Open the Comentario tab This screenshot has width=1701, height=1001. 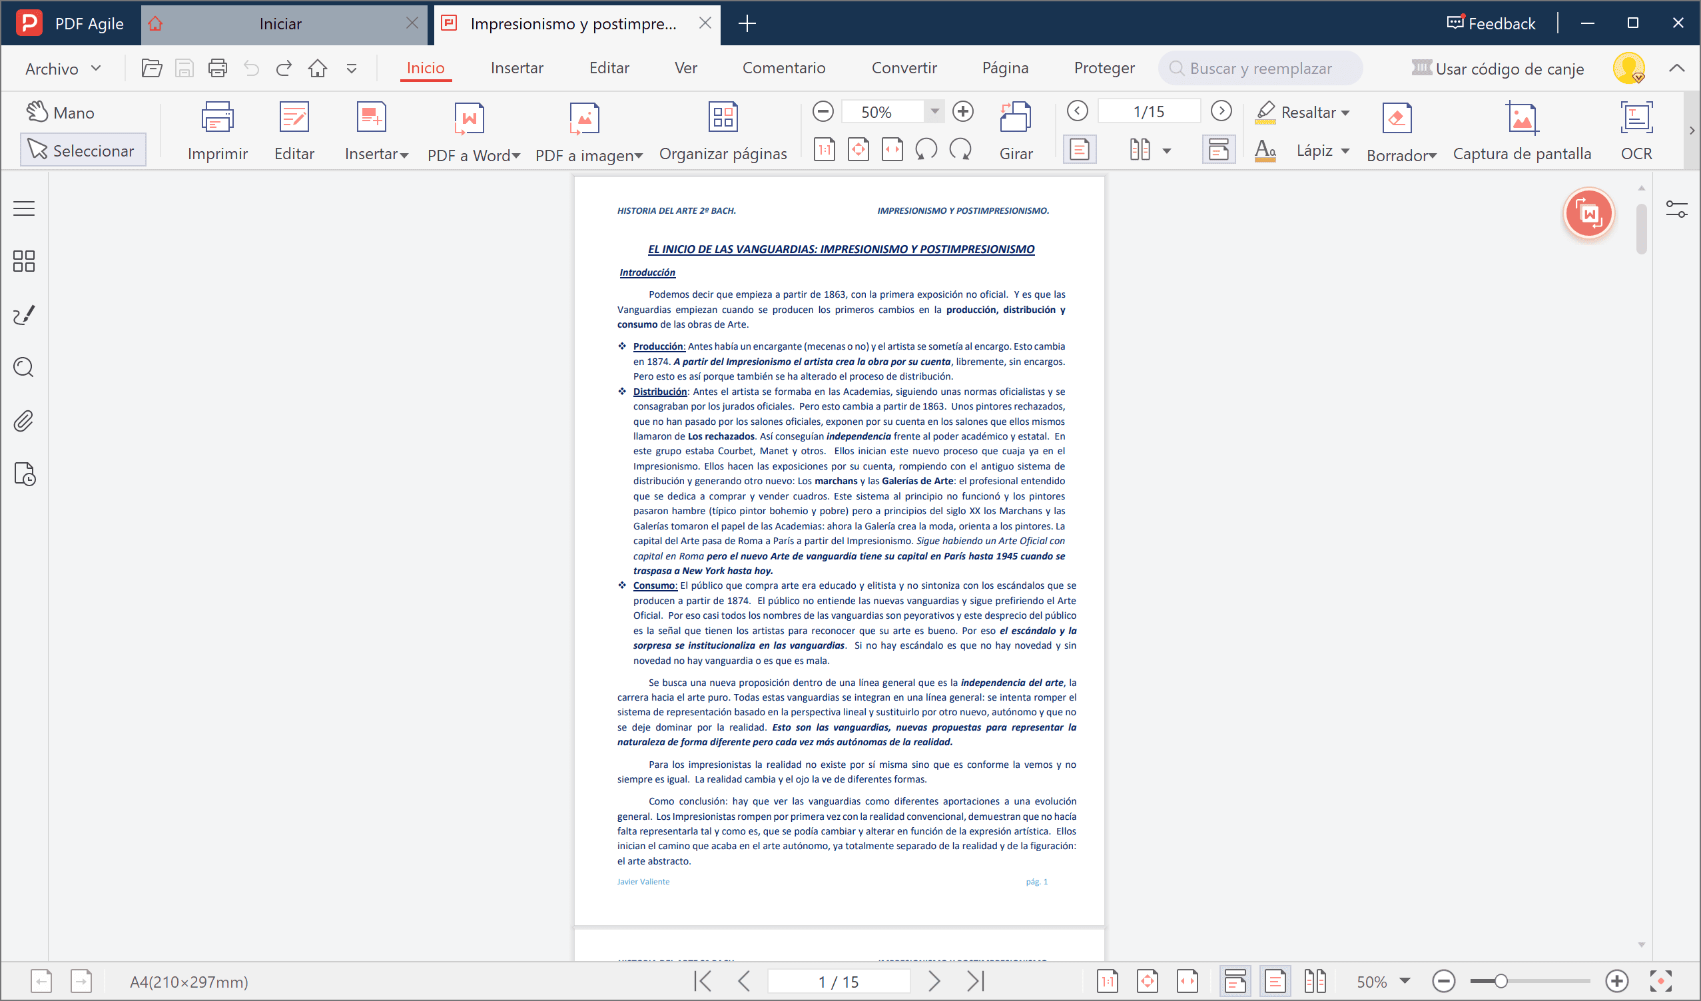[784, 67]
